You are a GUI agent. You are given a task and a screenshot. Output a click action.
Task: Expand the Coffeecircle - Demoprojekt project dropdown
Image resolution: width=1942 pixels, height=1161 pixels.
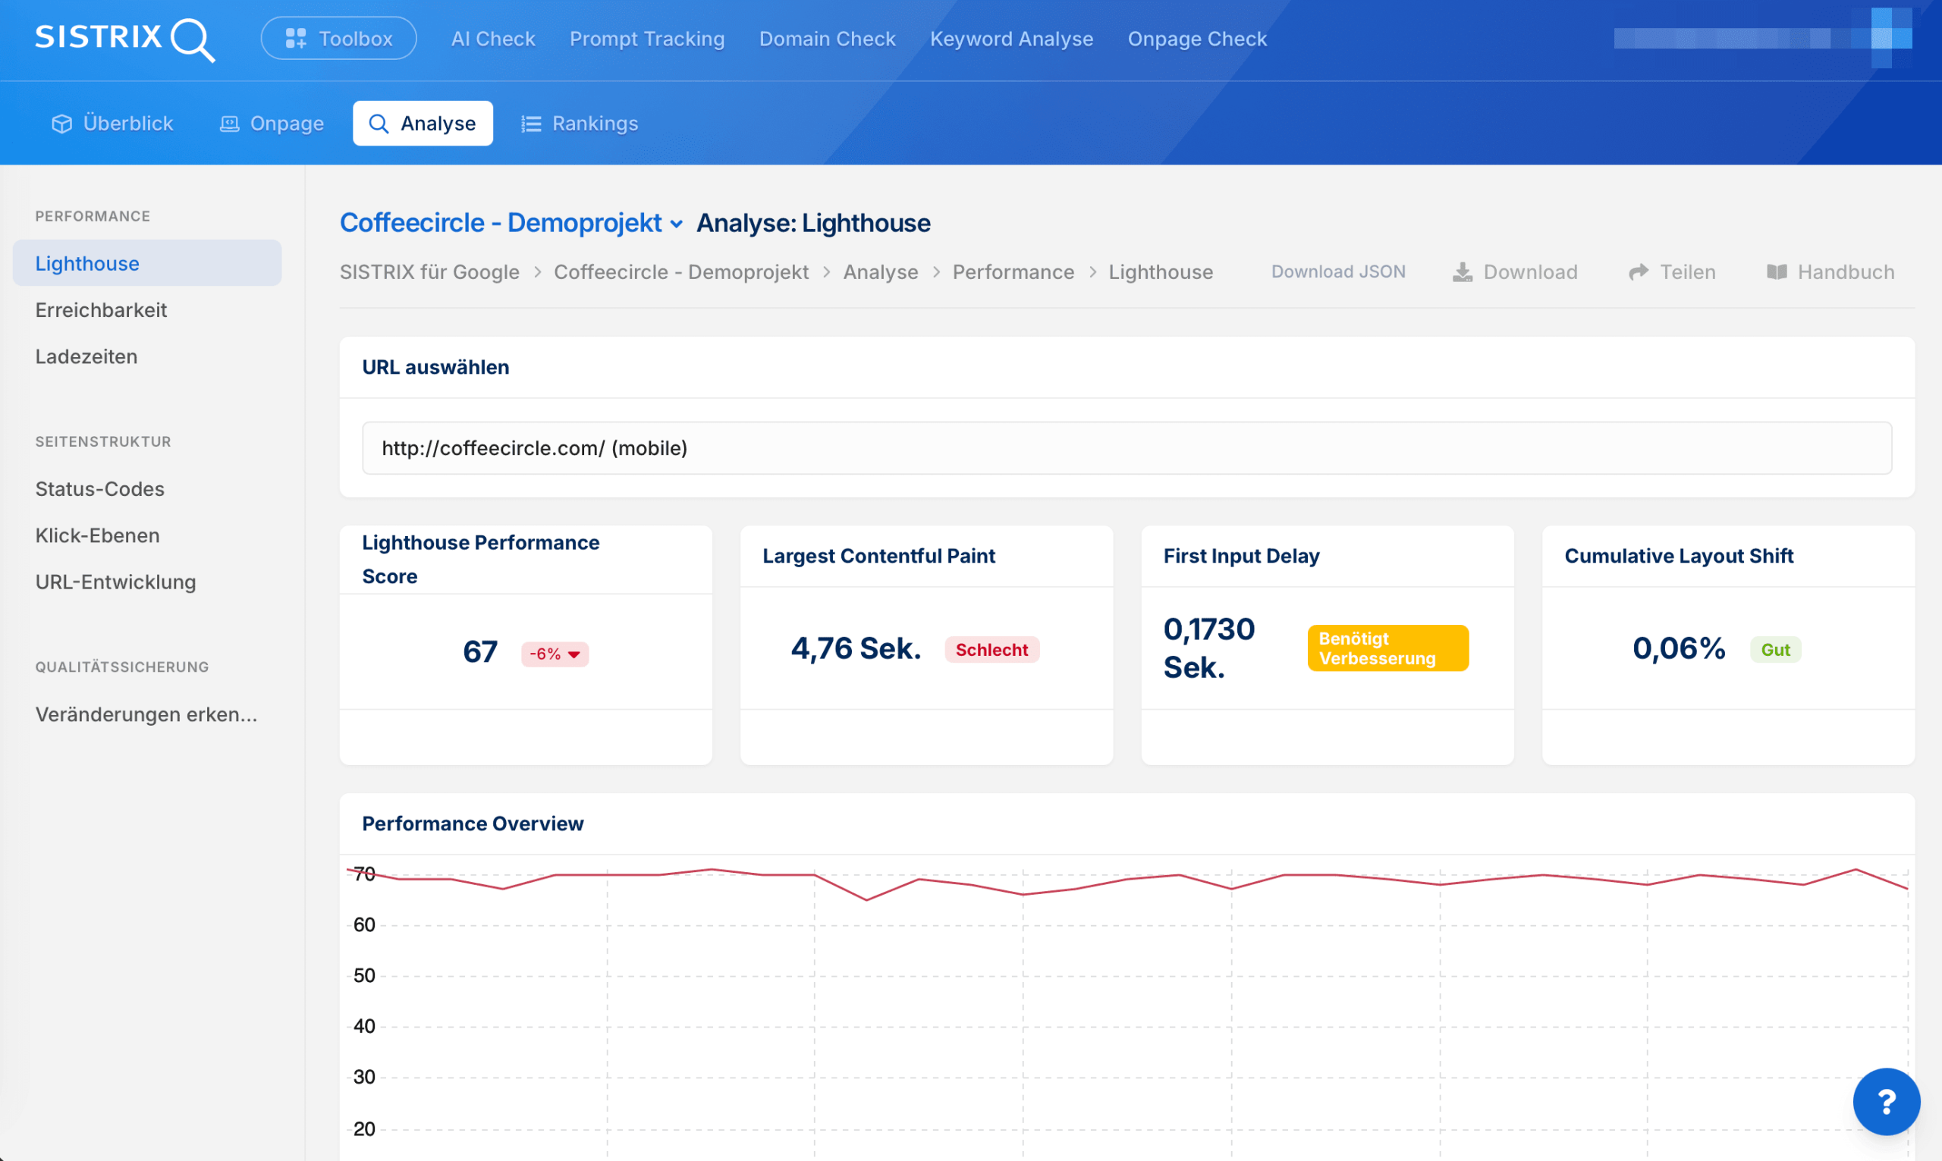click(512, 223)
